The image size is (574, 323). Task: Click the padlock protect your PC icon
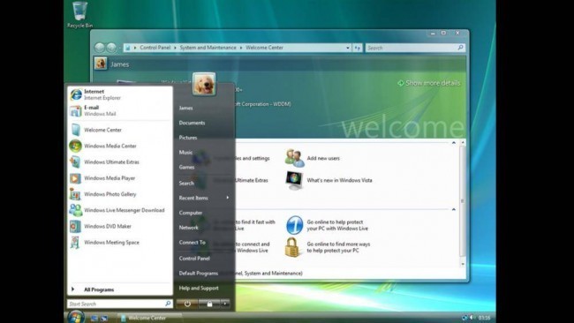[x=292, y=247]
